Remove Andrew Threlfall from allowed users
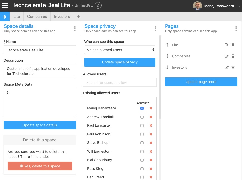 pos(151,117)
